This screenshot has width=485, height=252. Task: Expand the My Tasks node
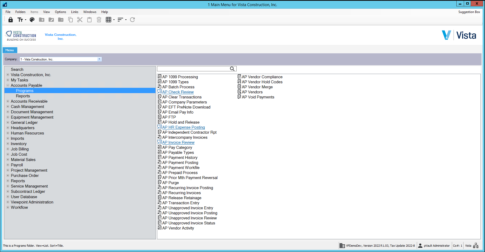(x=8, y=80)
